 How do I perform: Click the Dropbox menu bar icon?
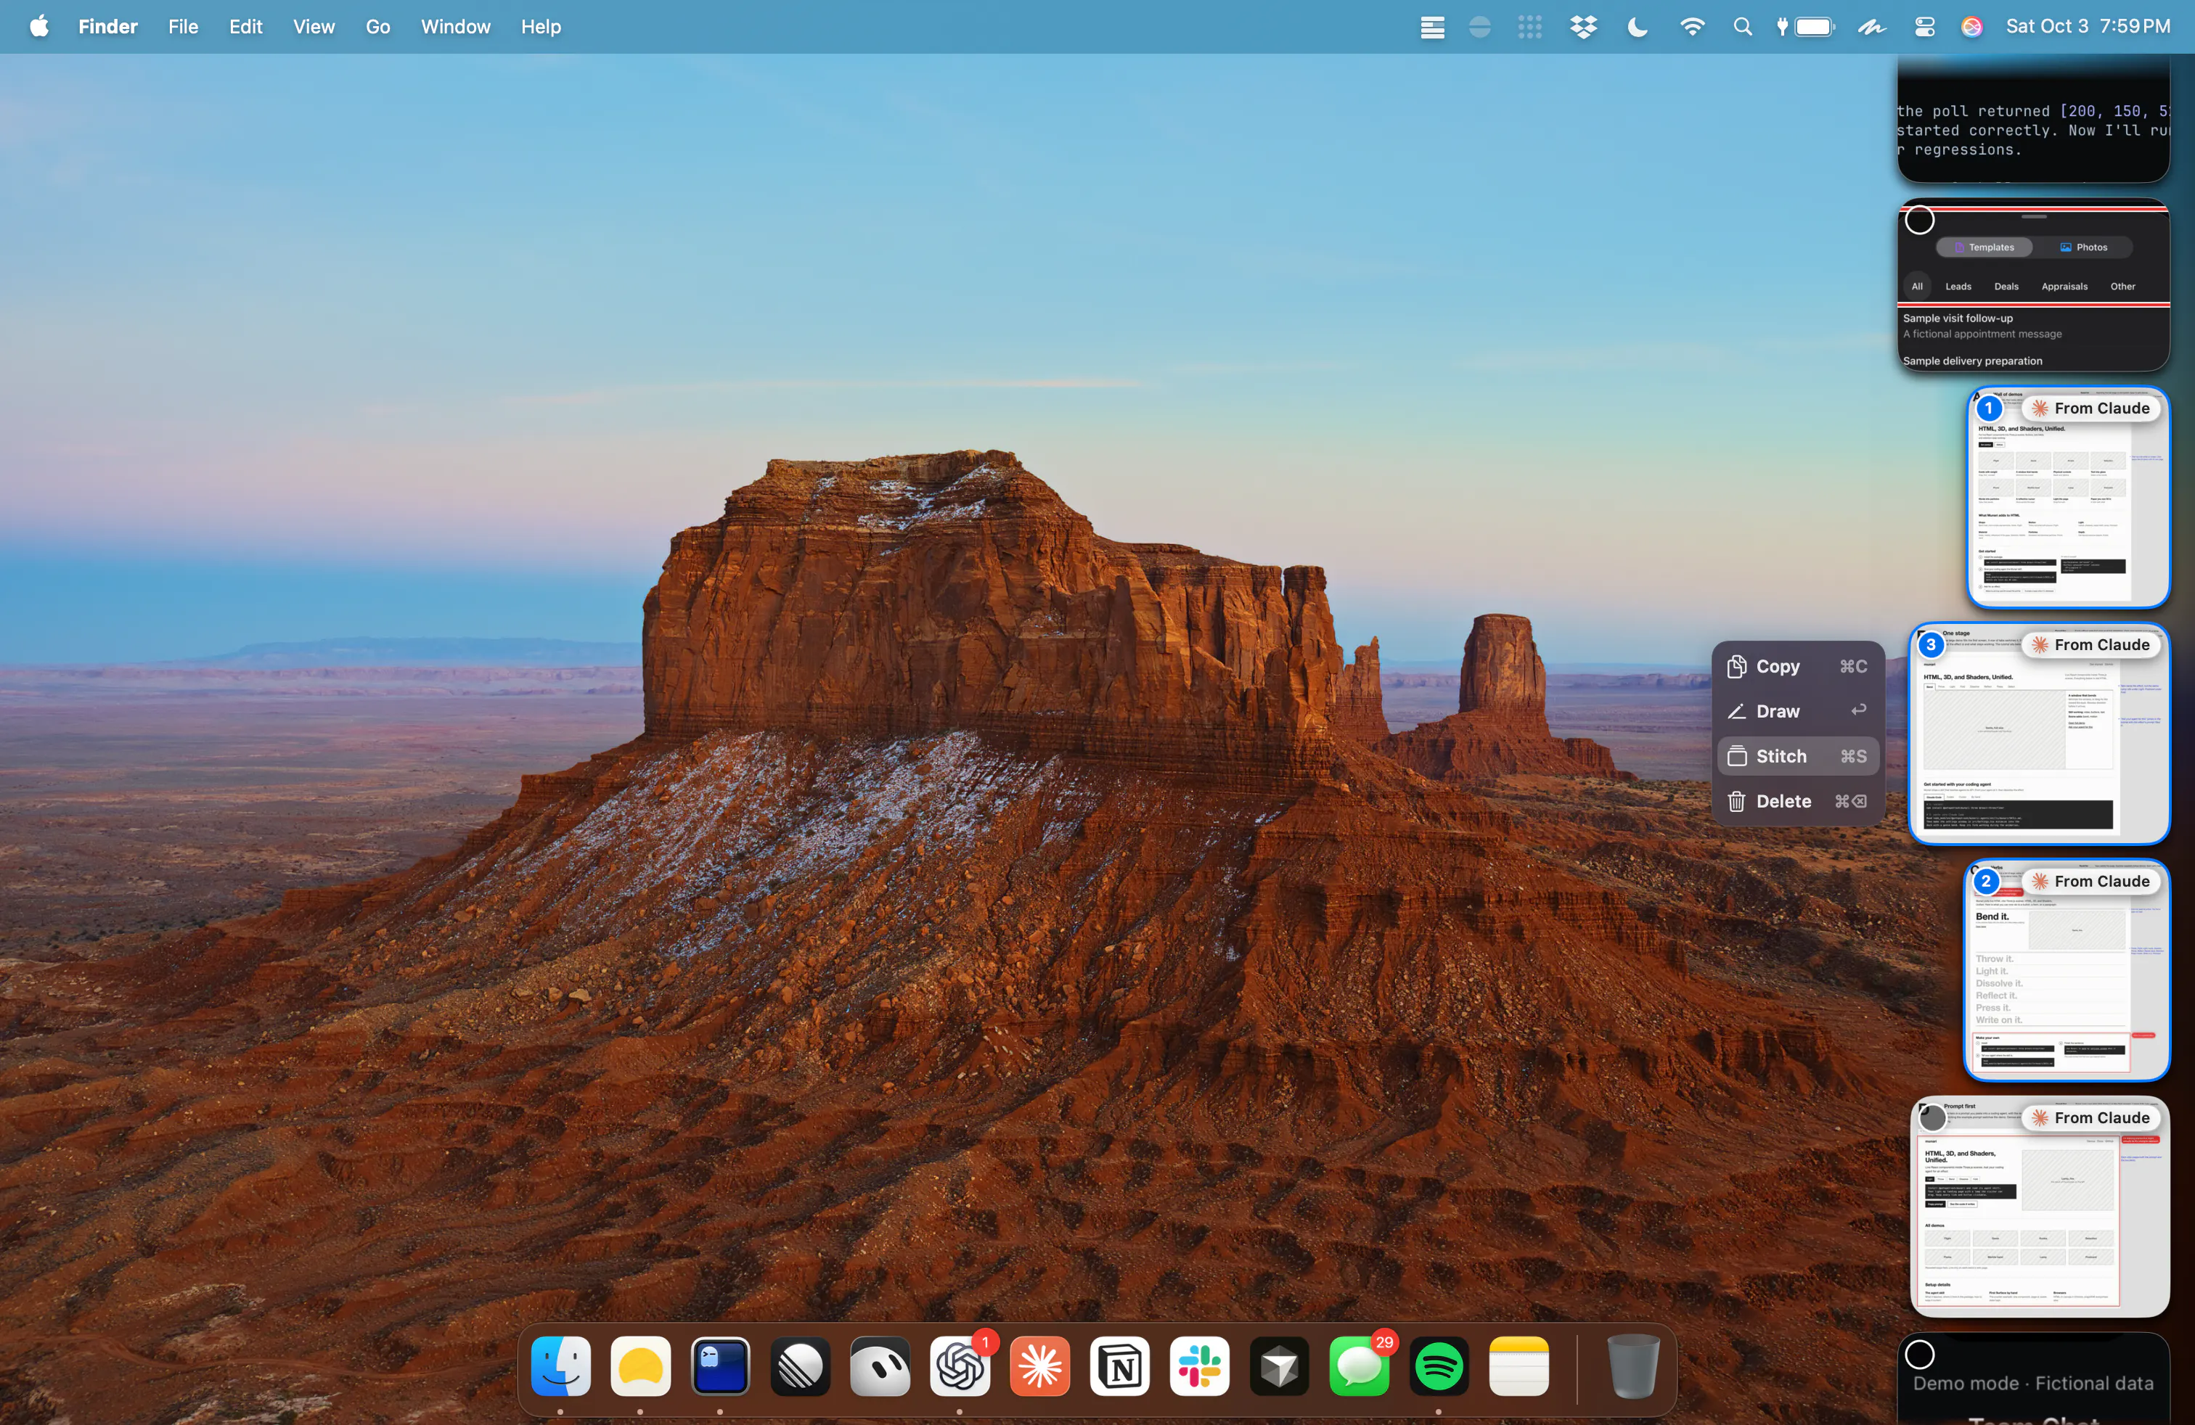pos(1584,27)
